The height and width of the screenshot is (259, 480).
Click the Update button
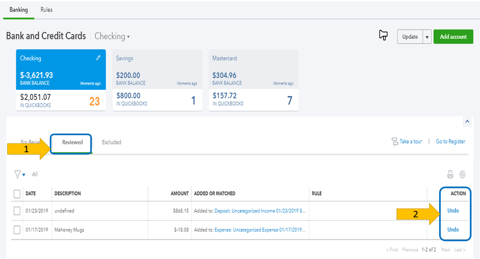(x=410, y=37)
